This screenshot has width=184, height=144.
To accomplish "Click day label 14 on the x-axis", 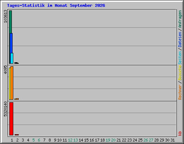I will pyautogui.click(x=81, y=140).
